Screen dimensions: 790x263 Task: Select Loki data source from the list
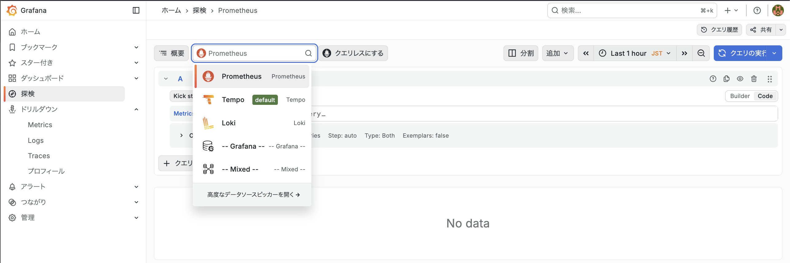pos(252,123)
